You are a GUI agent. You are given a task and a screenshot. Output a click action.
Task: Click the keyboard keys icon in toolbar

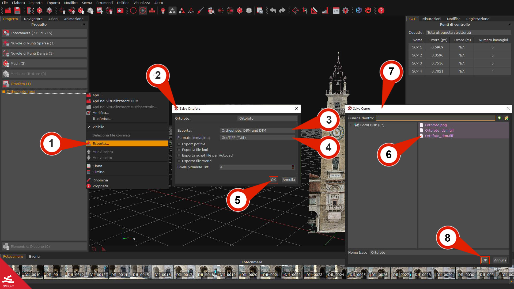[152, 10]
